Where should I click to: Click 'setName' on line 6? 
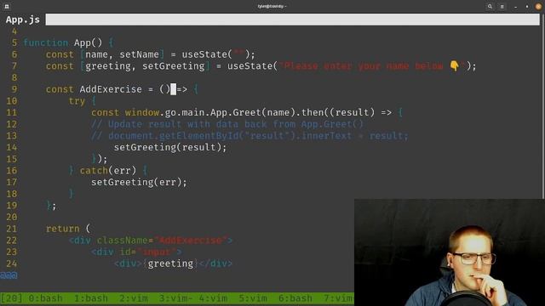click(139, 54)
